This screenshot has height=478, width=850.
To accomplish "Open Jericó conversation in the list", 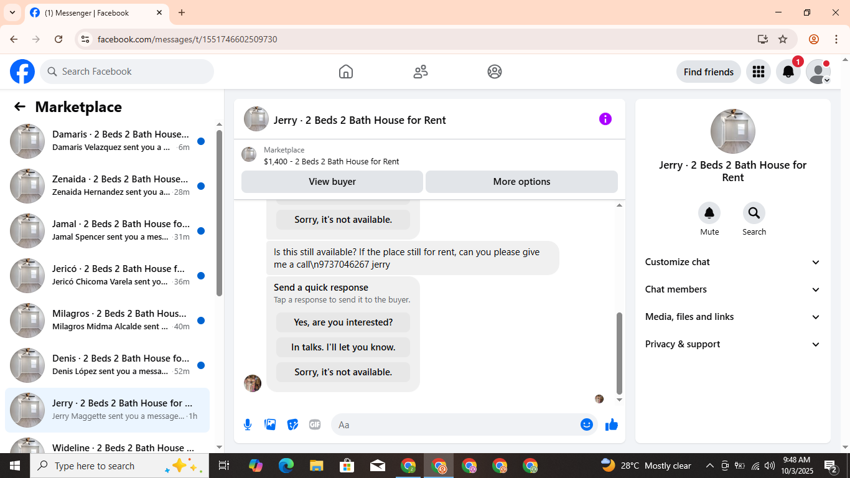I will tap(107, 276).
